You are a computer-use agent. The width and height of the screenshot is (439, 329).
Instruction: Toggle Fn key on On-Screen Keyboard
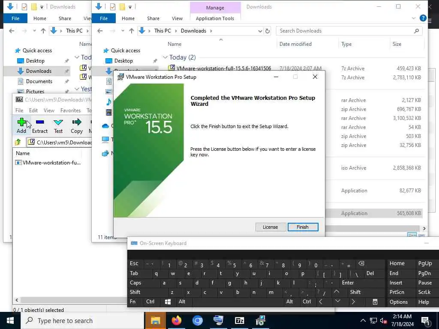click(x=133, y=302)
